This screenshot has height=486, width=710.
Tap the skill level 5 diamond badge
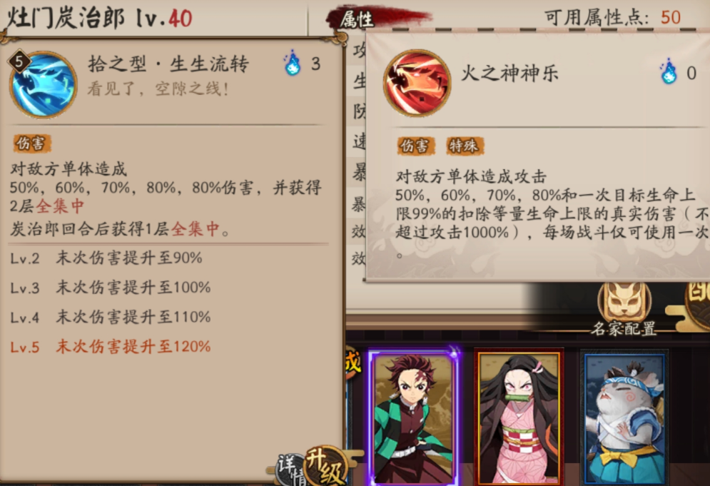pyautogui.click(x=19, y=61)
